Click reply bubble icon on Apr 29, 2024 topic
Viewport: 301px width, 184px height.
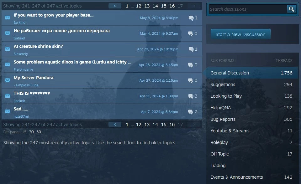[191, 49]
